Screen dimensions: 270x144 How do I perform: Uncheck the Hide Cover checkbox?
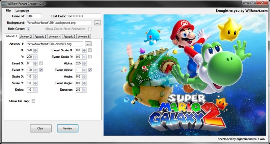click(29, 29)
